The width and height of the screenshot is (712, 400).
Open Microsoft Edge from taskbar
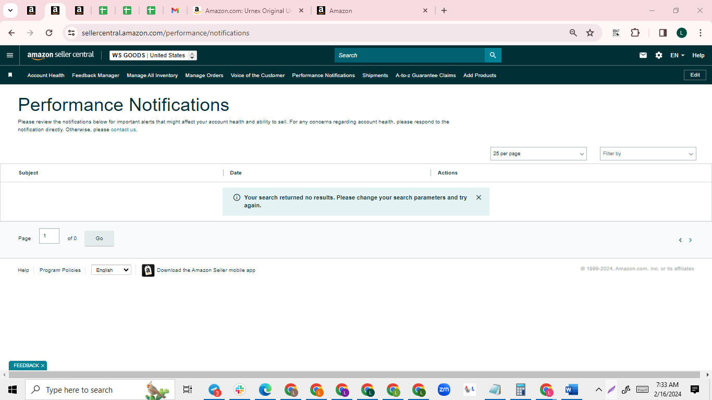265,390
